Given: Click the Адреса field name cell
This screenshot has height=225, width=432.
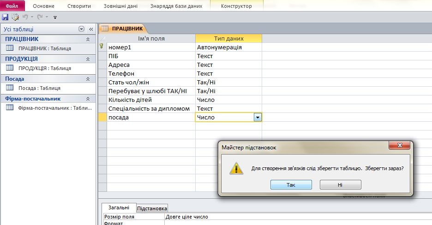Looking at the screenshot, I should tap(151, 65).
